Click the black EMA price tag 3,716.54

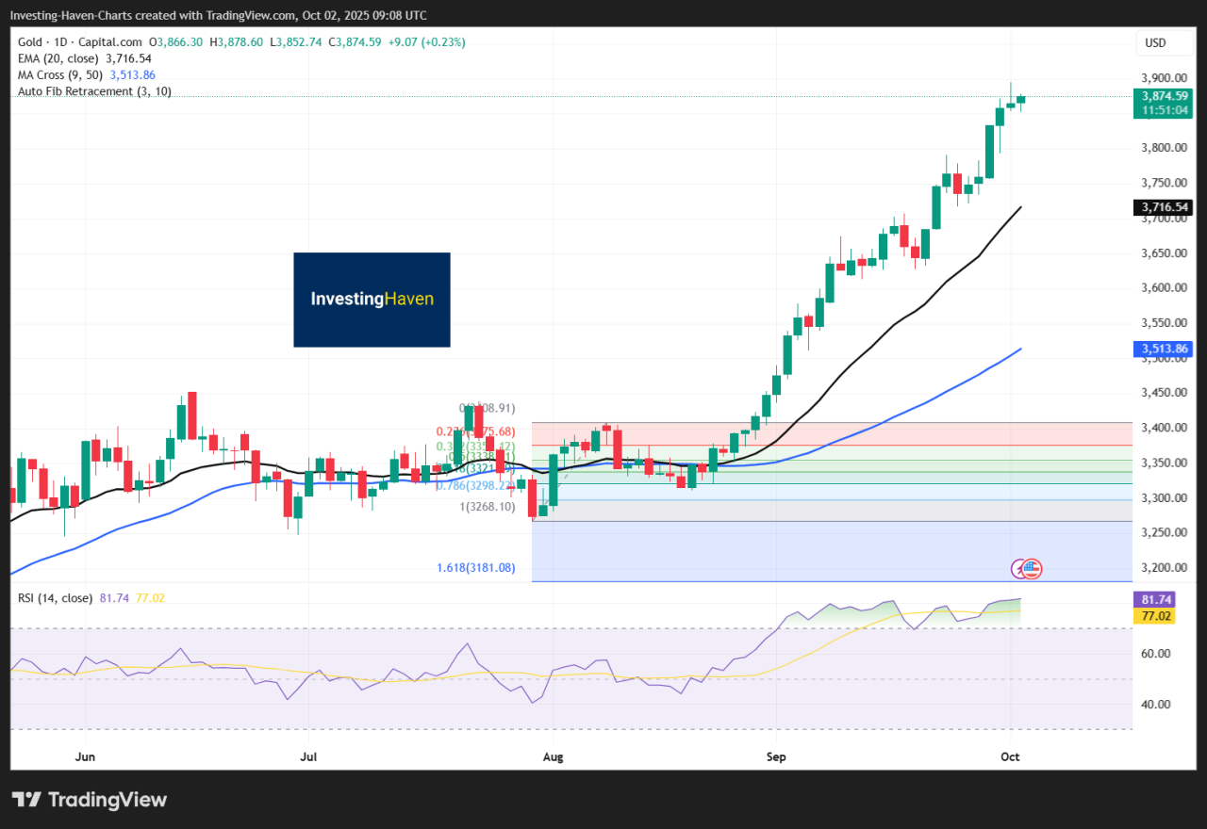point(1164,207)
